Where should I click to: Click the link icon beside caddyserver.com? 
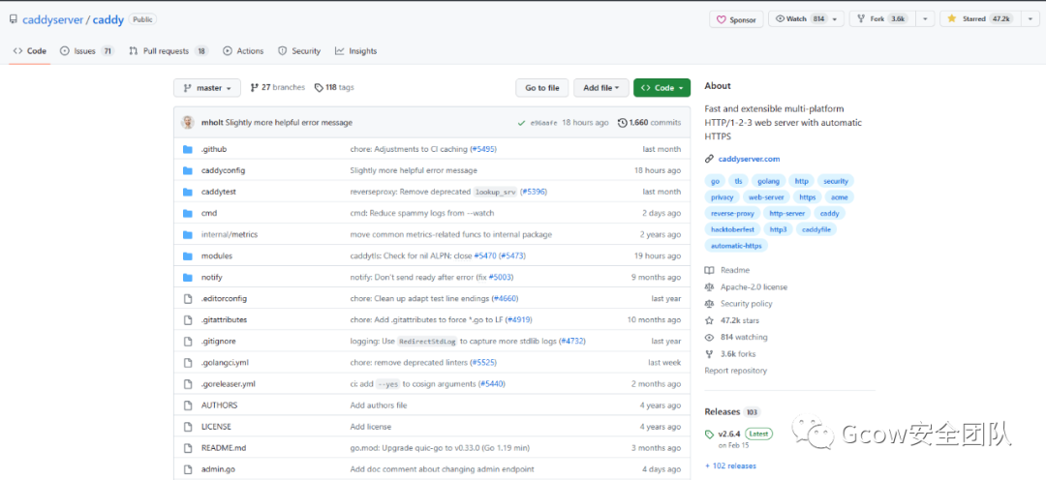[709, 159]
